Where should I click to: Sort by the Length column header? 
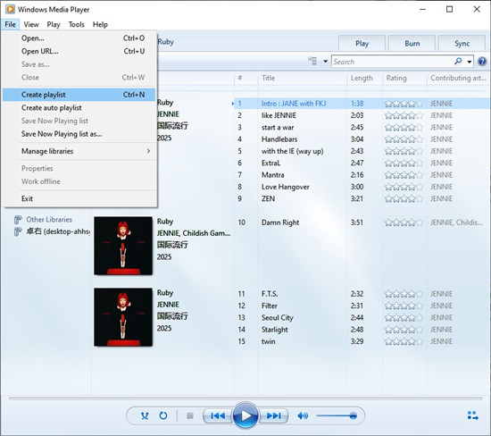click(x=364, y=78)
